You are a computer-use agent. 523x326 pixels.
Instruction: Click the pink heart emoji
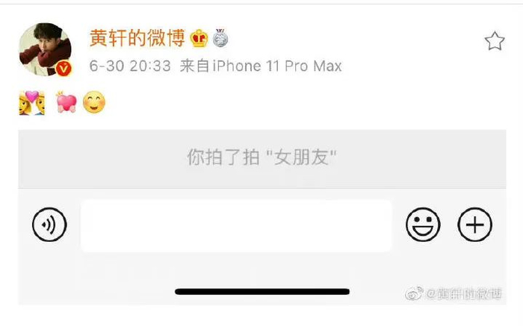(66, 102)
